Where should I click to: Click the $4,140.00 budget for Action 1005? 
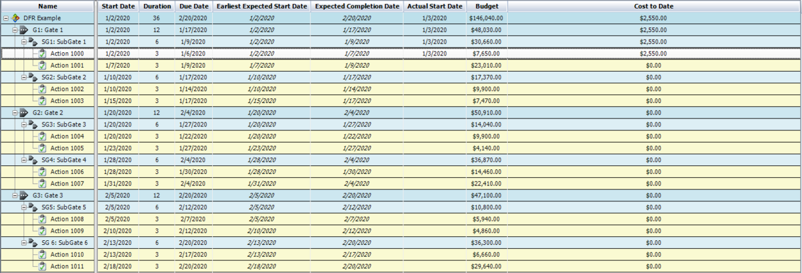(x=486, y=148)
